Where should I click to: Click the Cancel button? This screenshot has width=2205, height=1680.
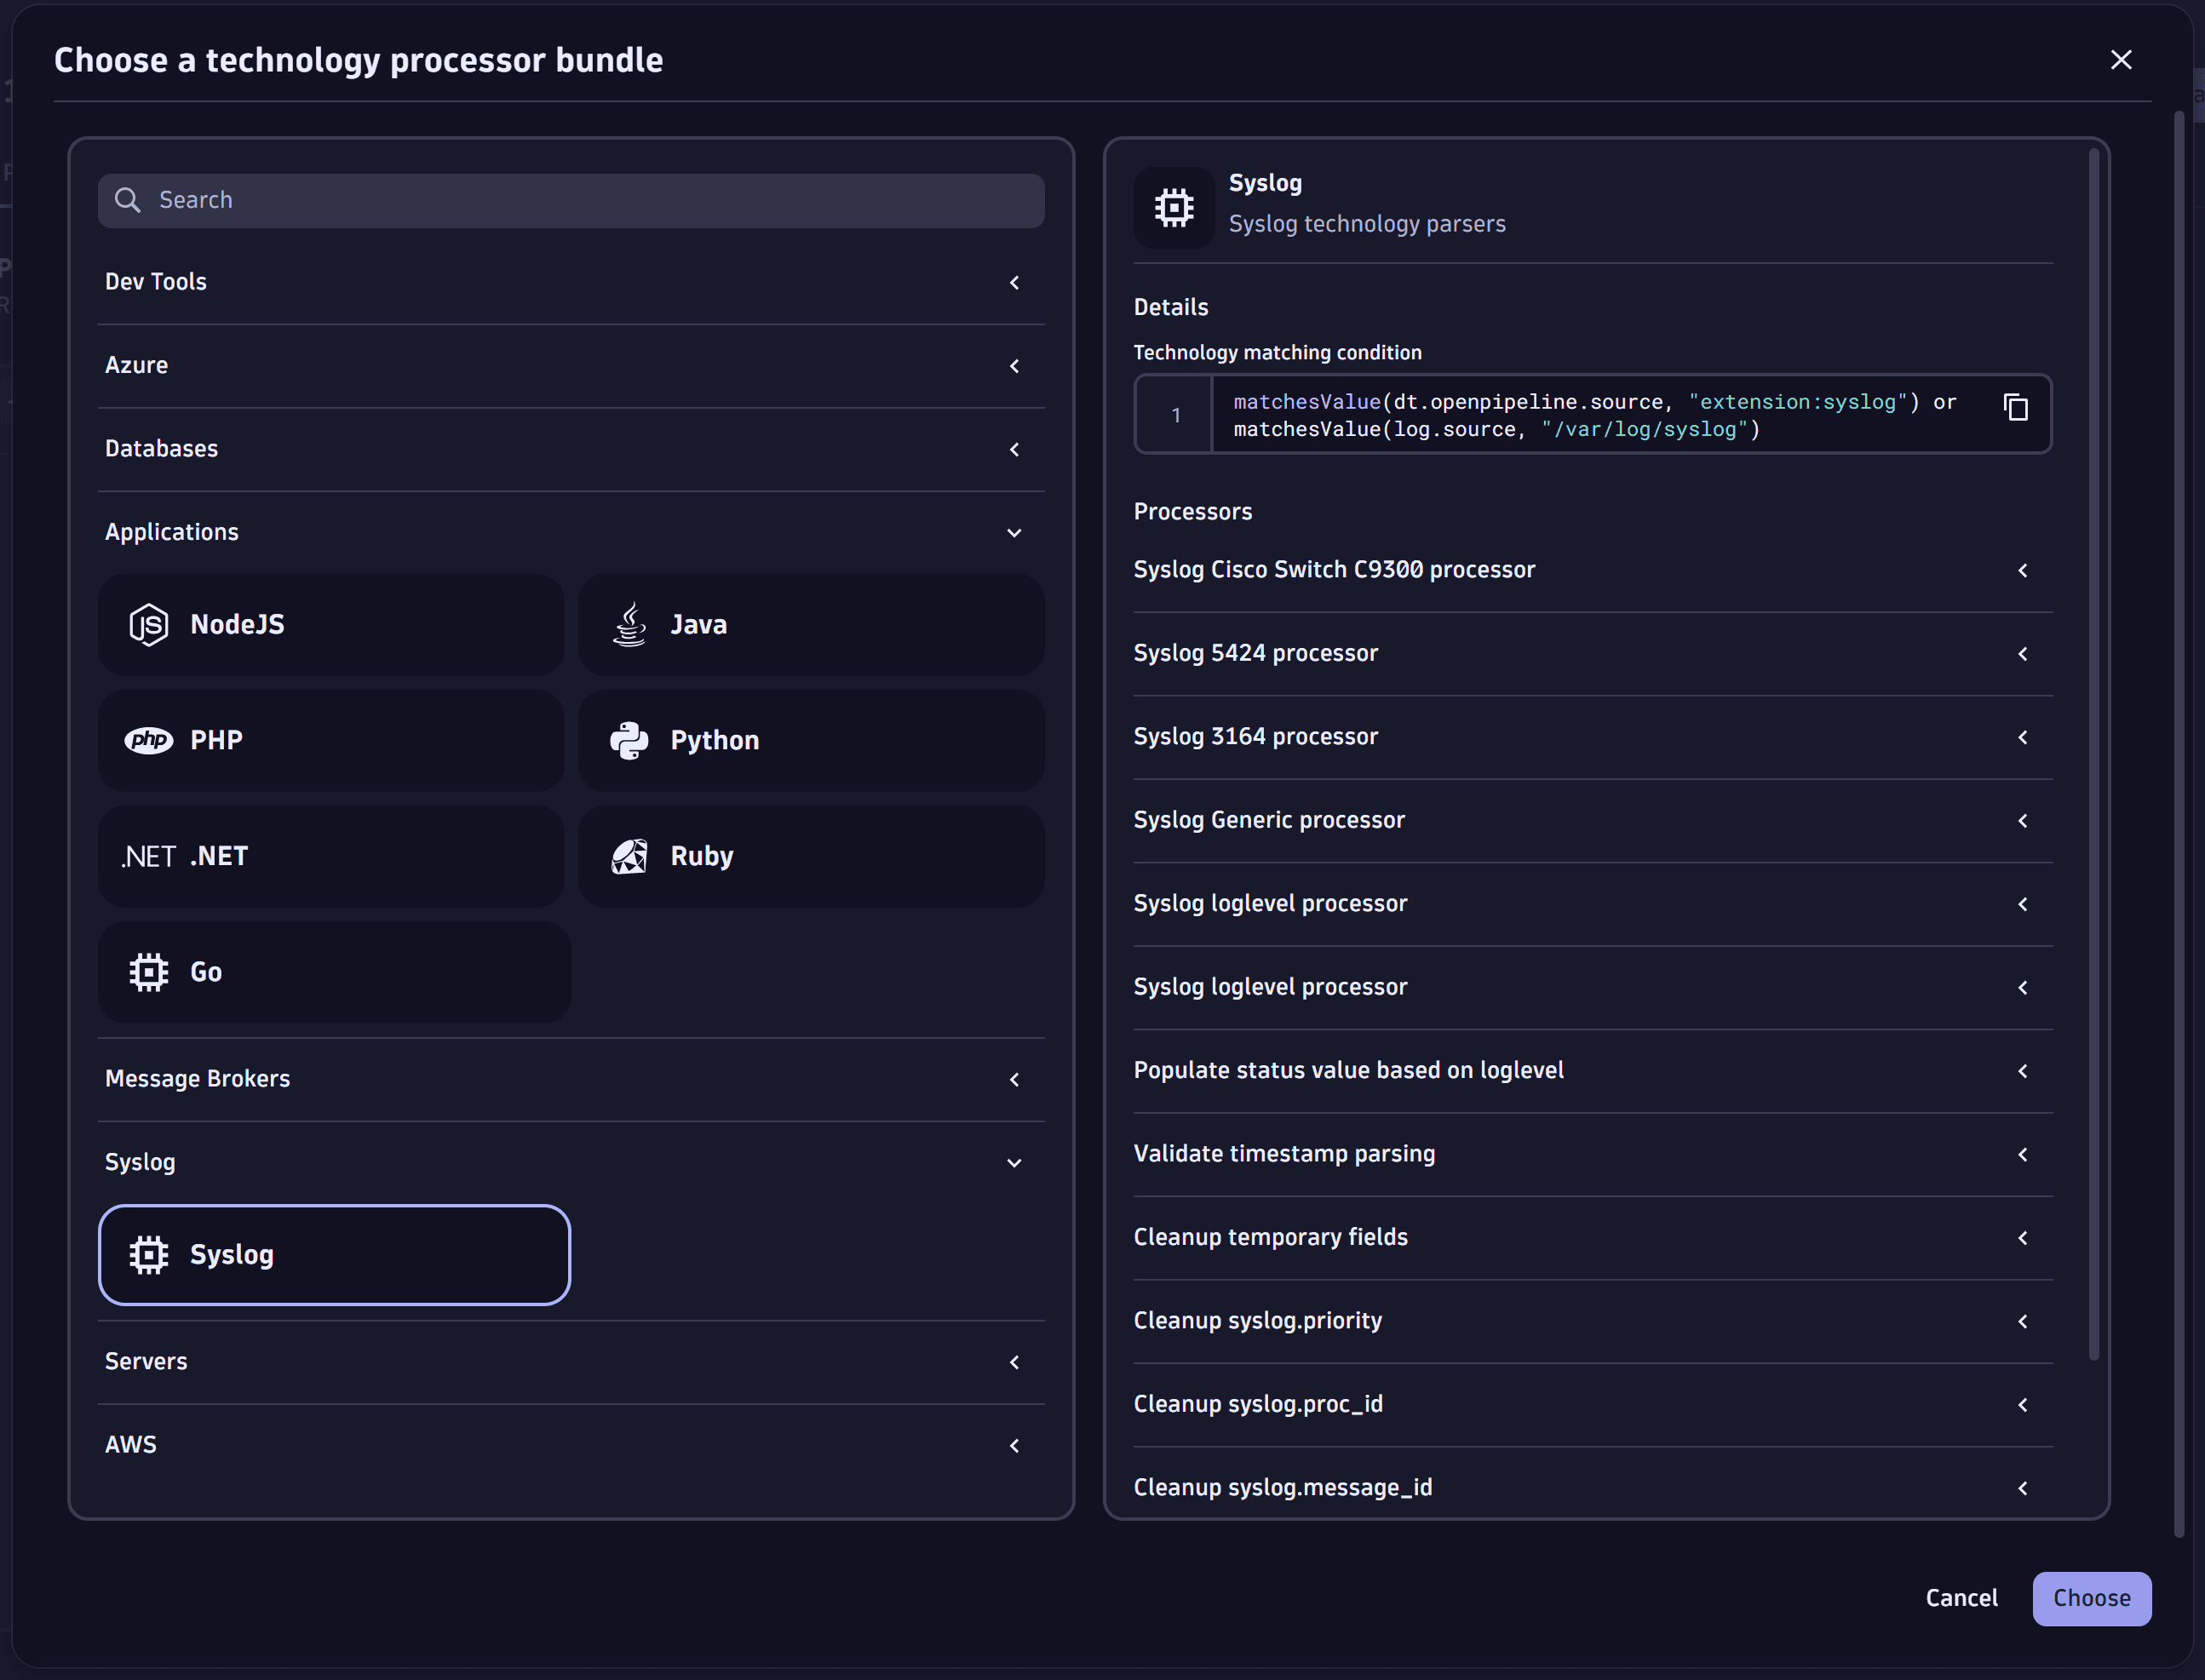[1961, 1598]
